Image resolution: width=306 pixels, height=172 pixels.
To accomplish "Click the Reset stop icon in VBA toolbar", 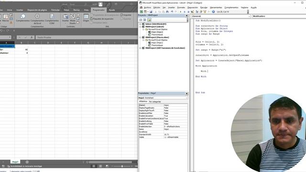I will point(188,11).
